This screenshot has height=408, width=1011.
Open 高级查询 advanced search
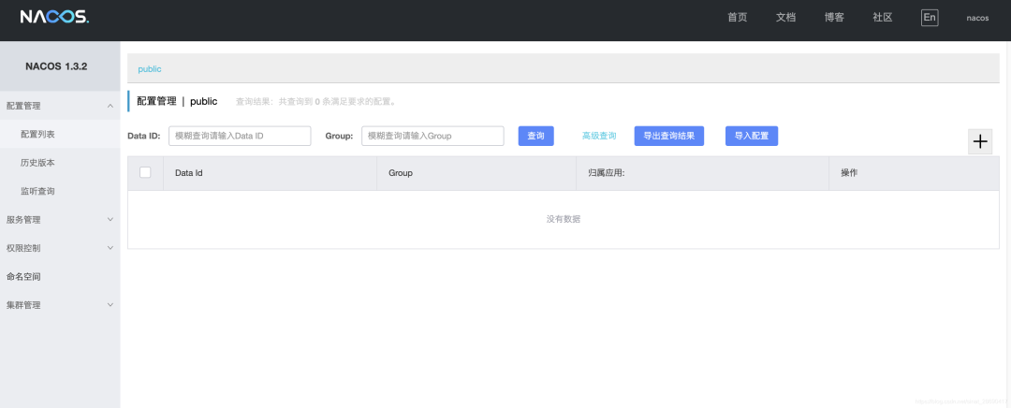click(599, 136)
